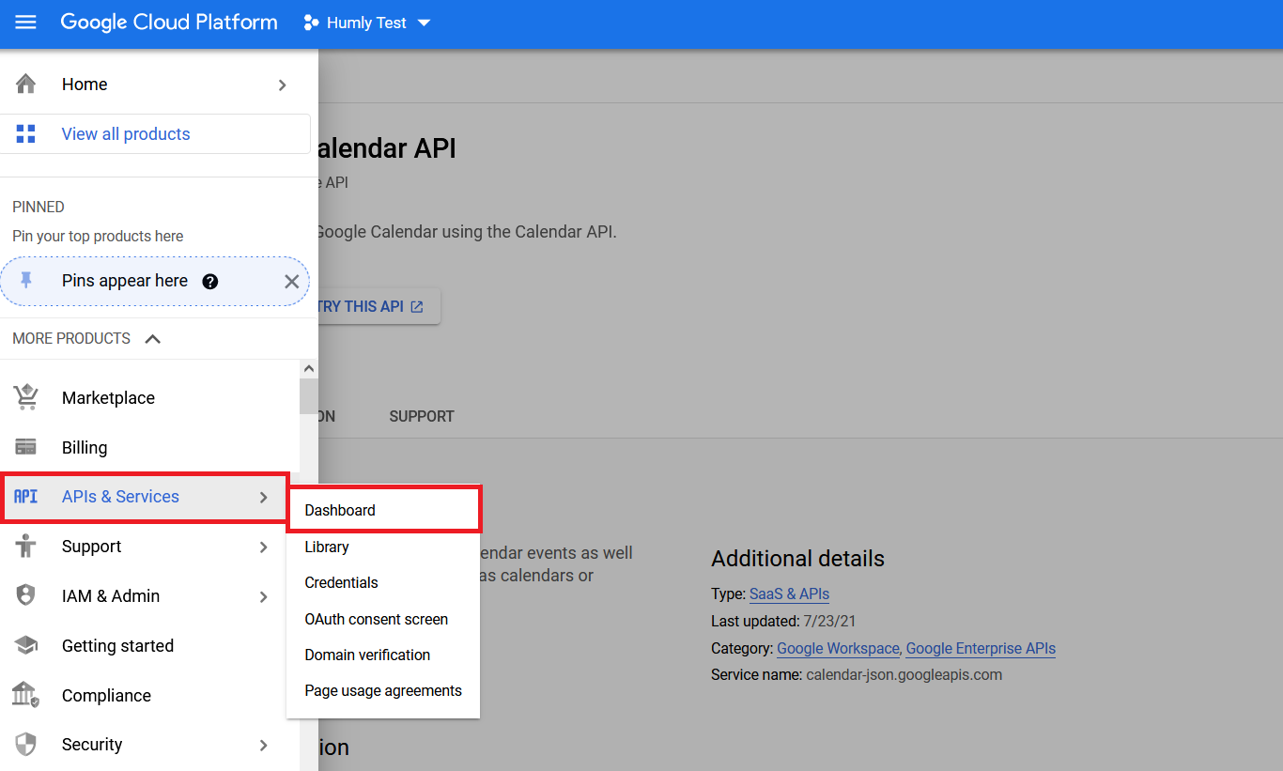Click the Home icon in the sidebar

tap(25, 84)
